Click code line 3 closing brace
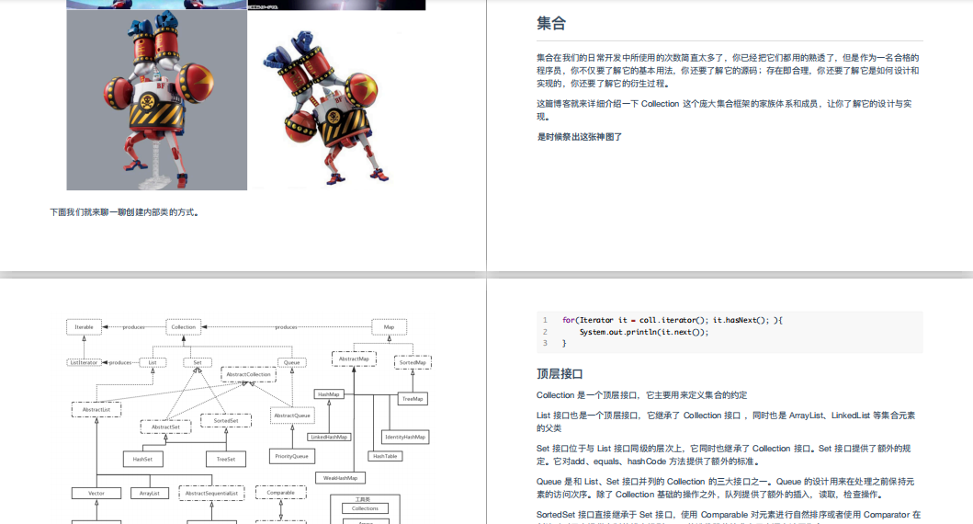 [564, 343]
